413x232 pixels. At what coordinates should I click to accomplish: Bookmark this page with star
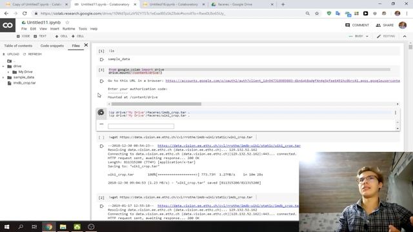pos(317,14)
